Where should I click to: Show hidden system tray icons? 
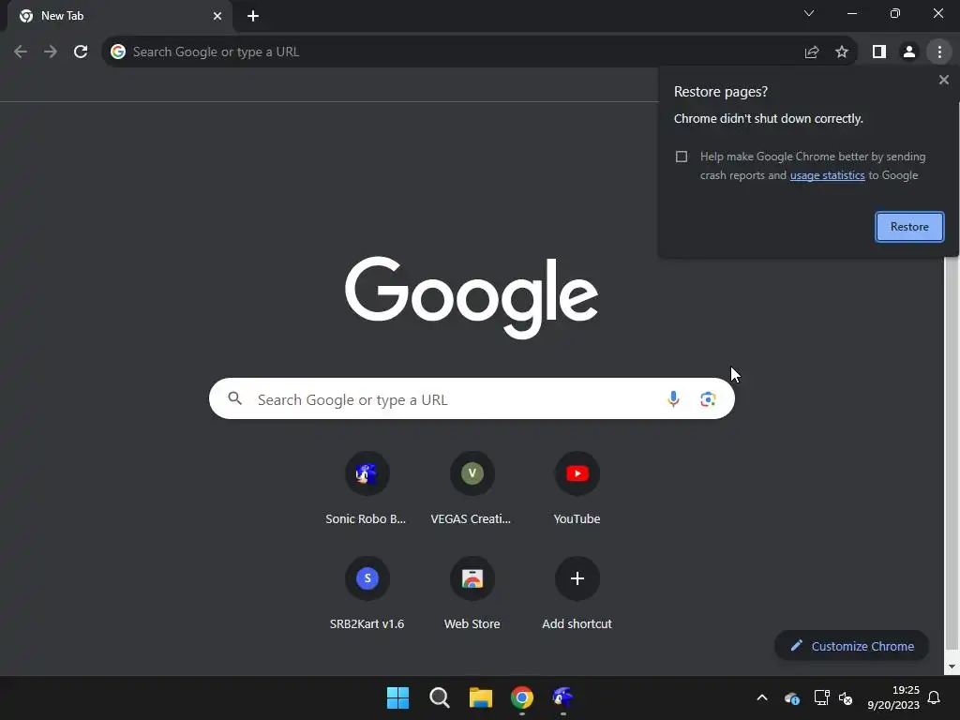point(762,697)
